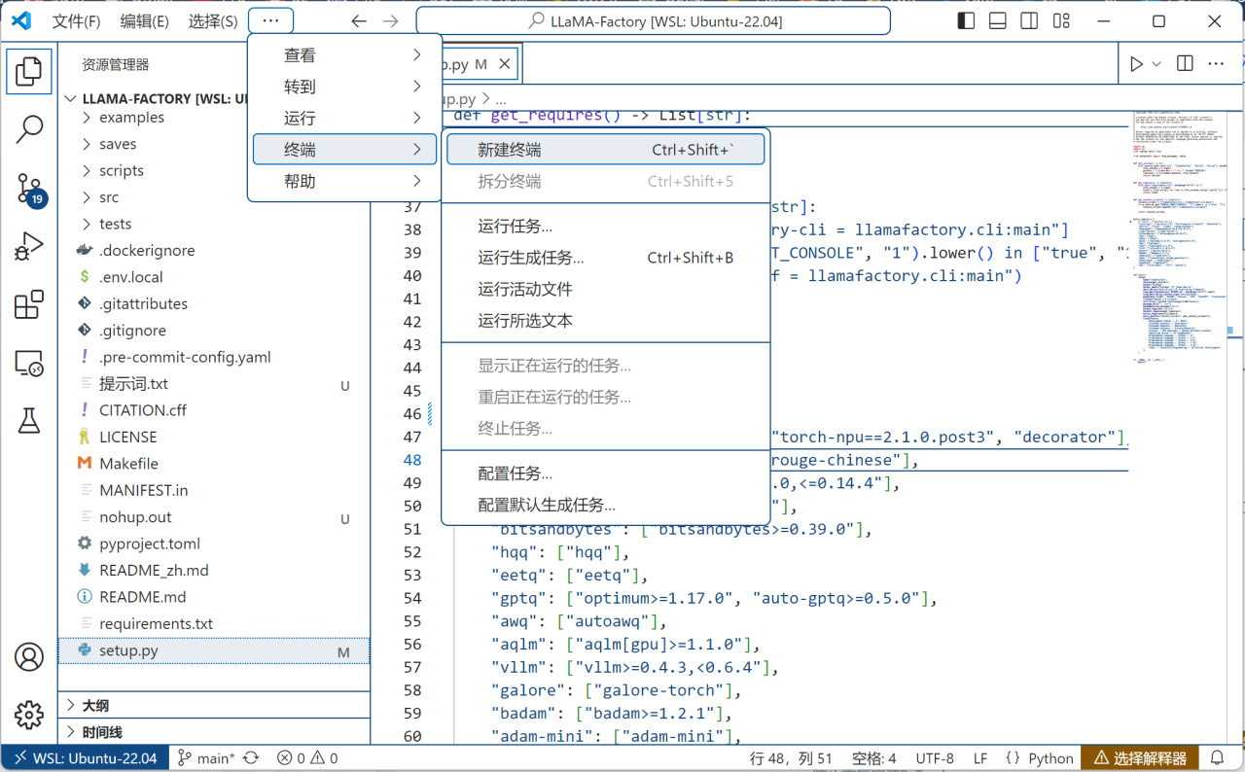Click the VS Code logo icon
The height and width of the screenshot is (772, 1245).
pos(21,21)
